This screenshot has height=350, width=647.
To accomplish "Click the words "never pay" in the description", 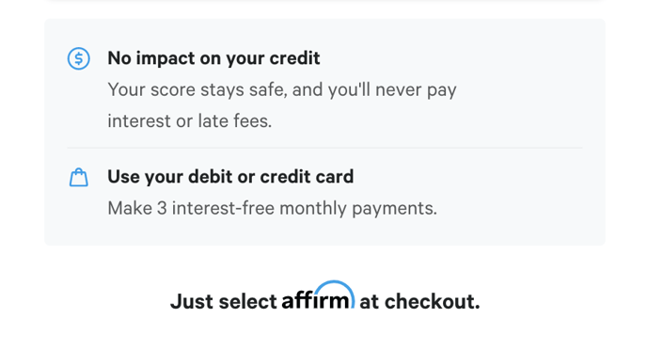I will (416, 90).
